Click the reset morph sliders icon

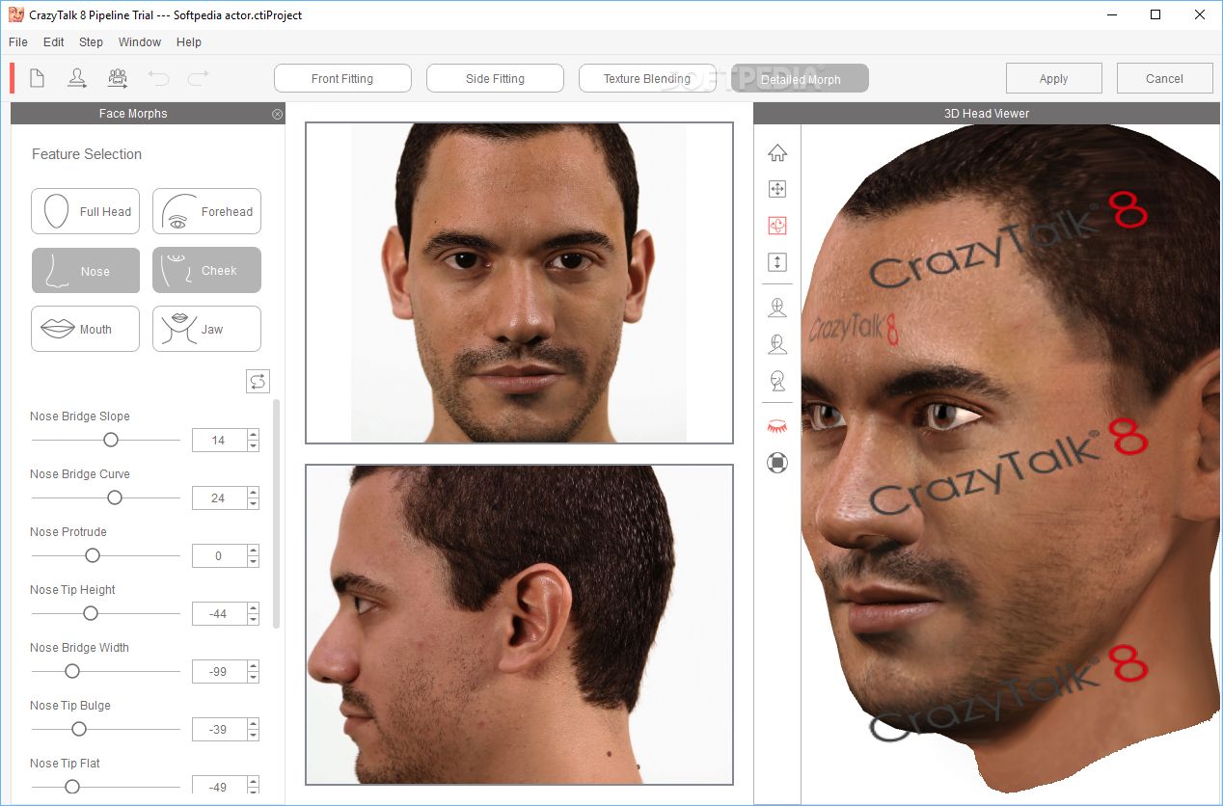pos(258,382)
